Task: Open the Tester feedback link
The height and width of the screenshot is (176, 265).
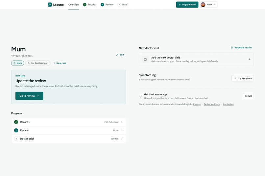Action: (212, 104)
